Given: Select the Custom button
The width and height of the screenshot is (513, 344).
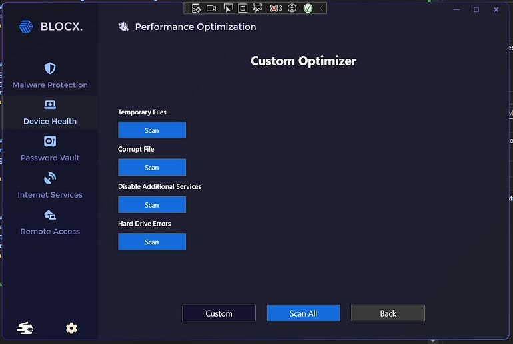Looking at the screenshot, I should pyautogui.click(x=219, y=313).
